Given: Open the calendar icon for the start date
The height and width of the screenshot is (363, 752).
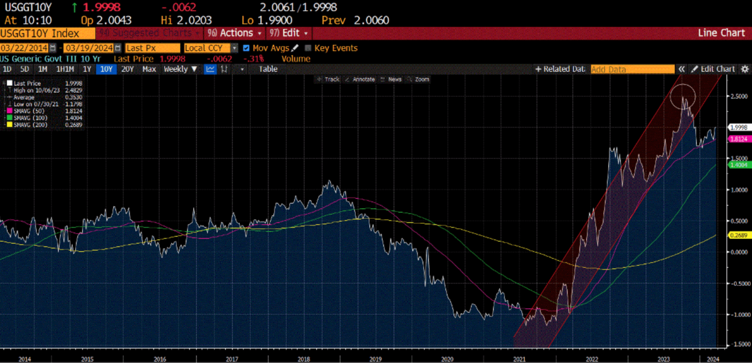Looking at the screenshot, I should (52, 48).
